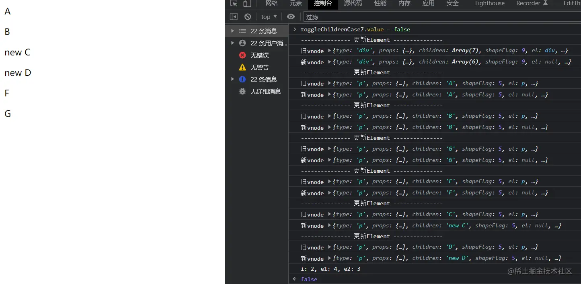Expand the 22 条信息 group
The image size is (581, 284).
pyautogui.click(x=232, y=79)
